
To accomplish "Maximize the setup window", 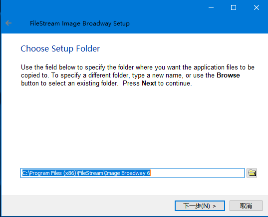I will 234,7.
